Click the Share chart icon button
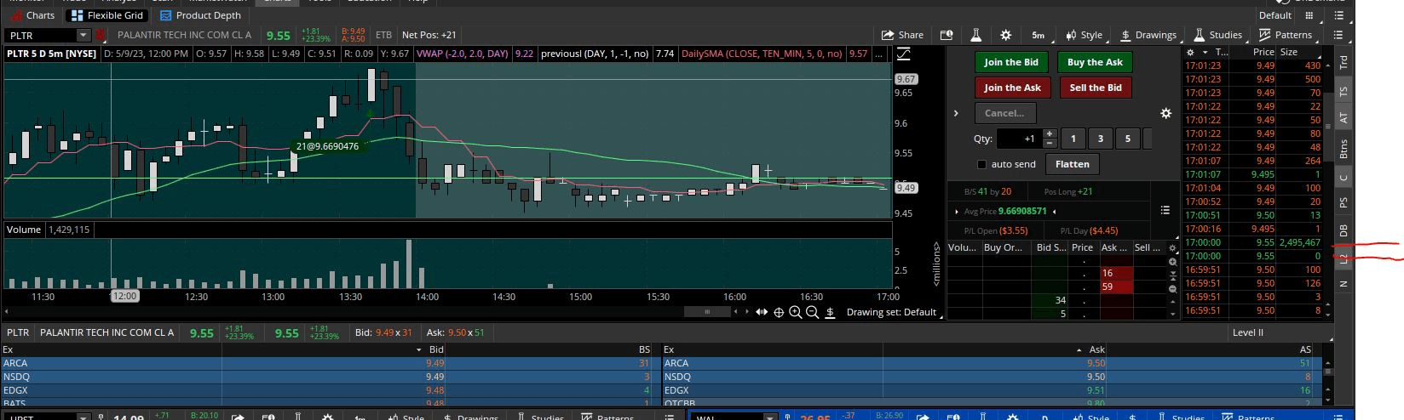The height and width of the screenshot is (420, 1404). click(902, 35)
